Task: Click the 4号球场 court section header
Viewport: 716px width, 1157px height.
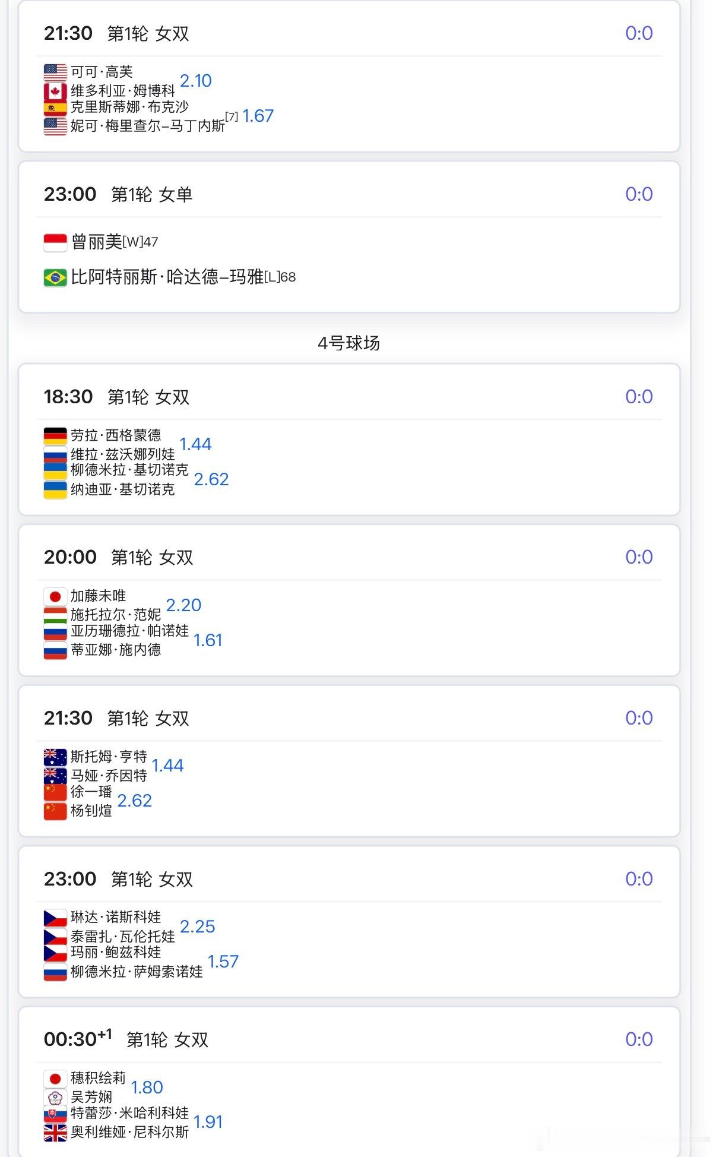Action: tap(349, 343)
